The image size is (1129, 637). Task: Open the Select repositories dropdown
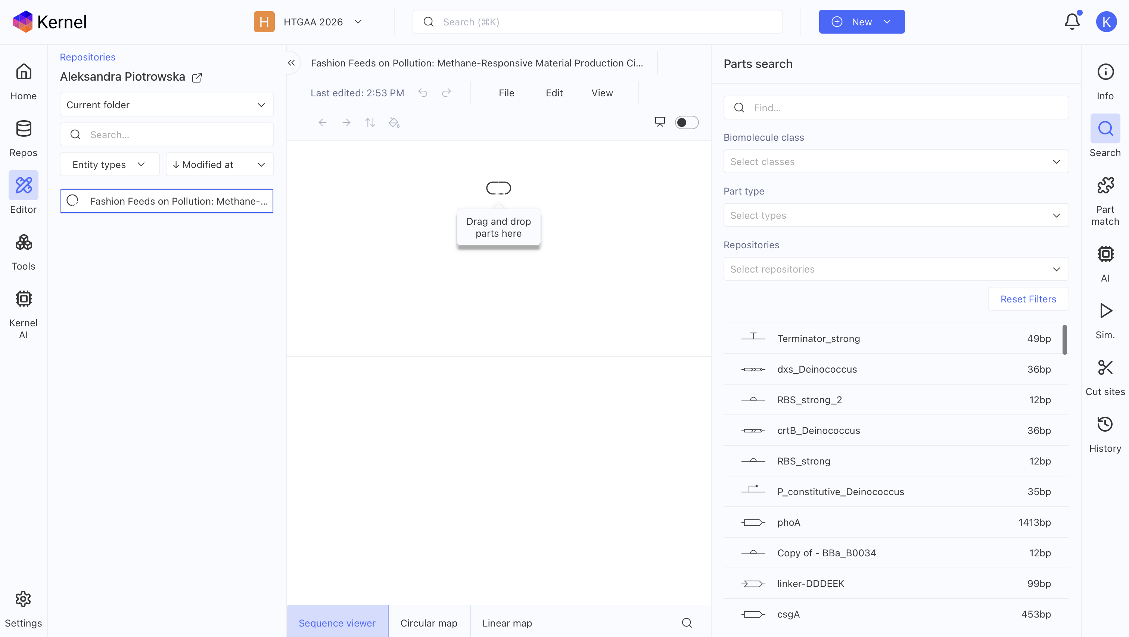pos(896,269)
